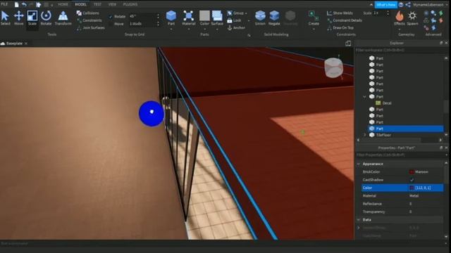Select the highlighted Part in Explorer
The height and width of the screenshot is (253, 451).
pos(406,129)
